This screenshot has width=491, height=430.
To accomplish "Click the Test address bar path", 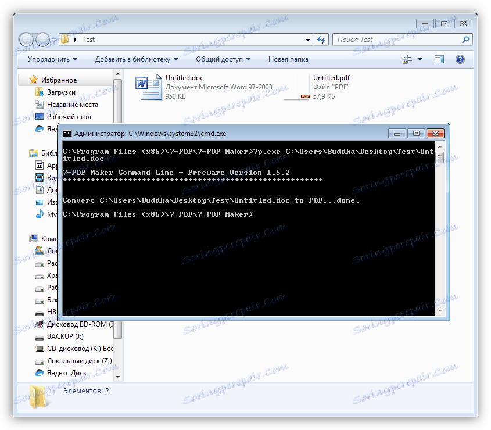I will click(88, 40).
